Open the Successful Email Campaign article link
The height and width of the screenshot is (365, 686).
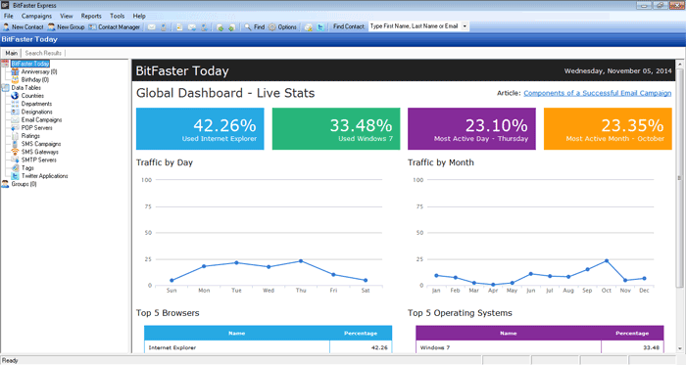[597, 93]
